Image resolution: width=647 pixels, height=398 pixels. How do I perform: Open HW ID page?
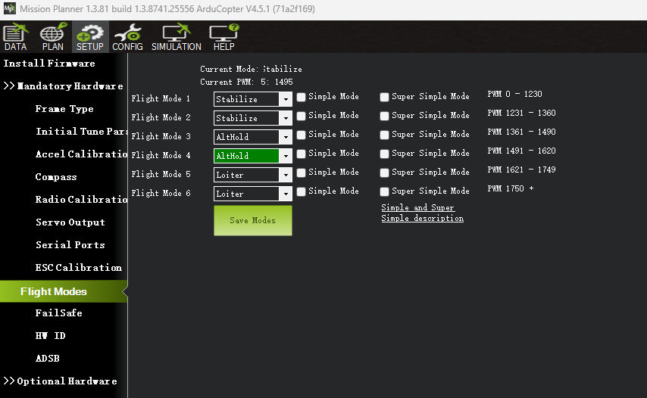click(x=50, y=336)
